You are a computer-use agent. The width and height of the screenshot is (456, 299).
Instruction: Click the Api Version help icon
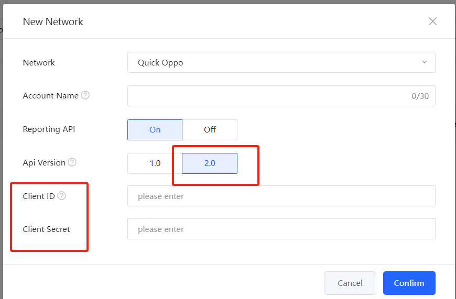72,162
